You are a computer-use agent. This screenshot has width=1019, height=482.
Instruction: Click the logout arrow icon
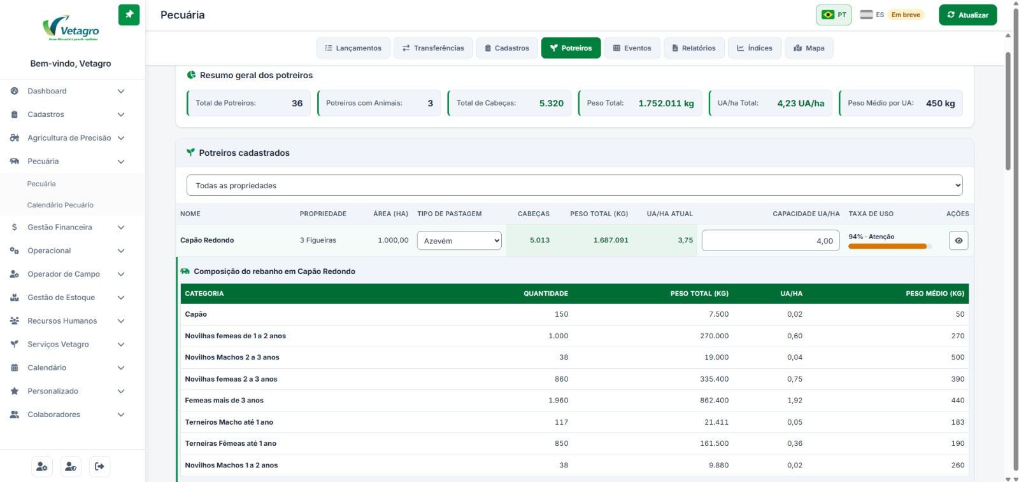pos(99,467)
